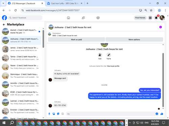Click install app icon in address bar
This screenshot has width=169, height=126.
click(x=140, y=10)
